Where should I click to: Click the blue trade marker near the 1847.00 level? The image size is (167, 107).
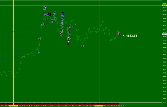[38, 52]
